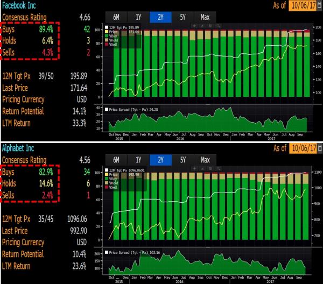Click Alphabet Buys percentage 82.9%
The width and height of the screenshot is (323, 284).
[46, 172]
